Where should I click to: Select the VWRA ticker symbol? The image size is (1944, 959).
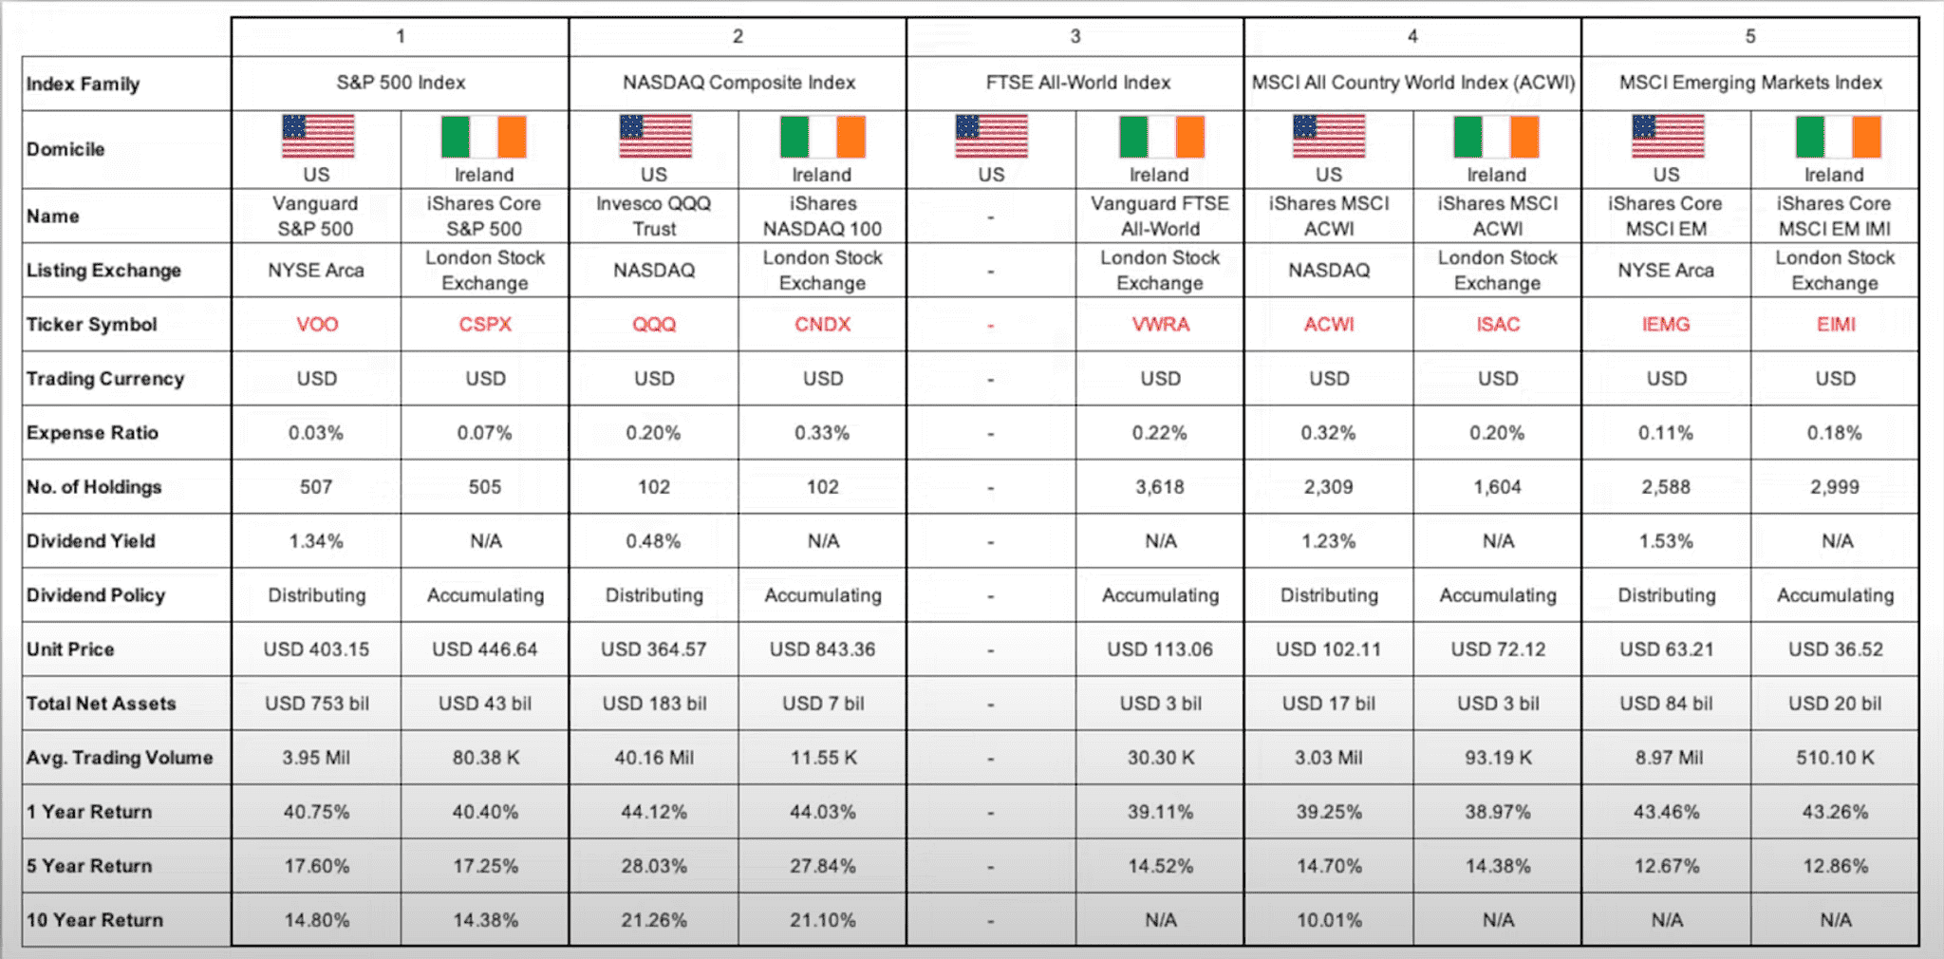[1161, 325]
